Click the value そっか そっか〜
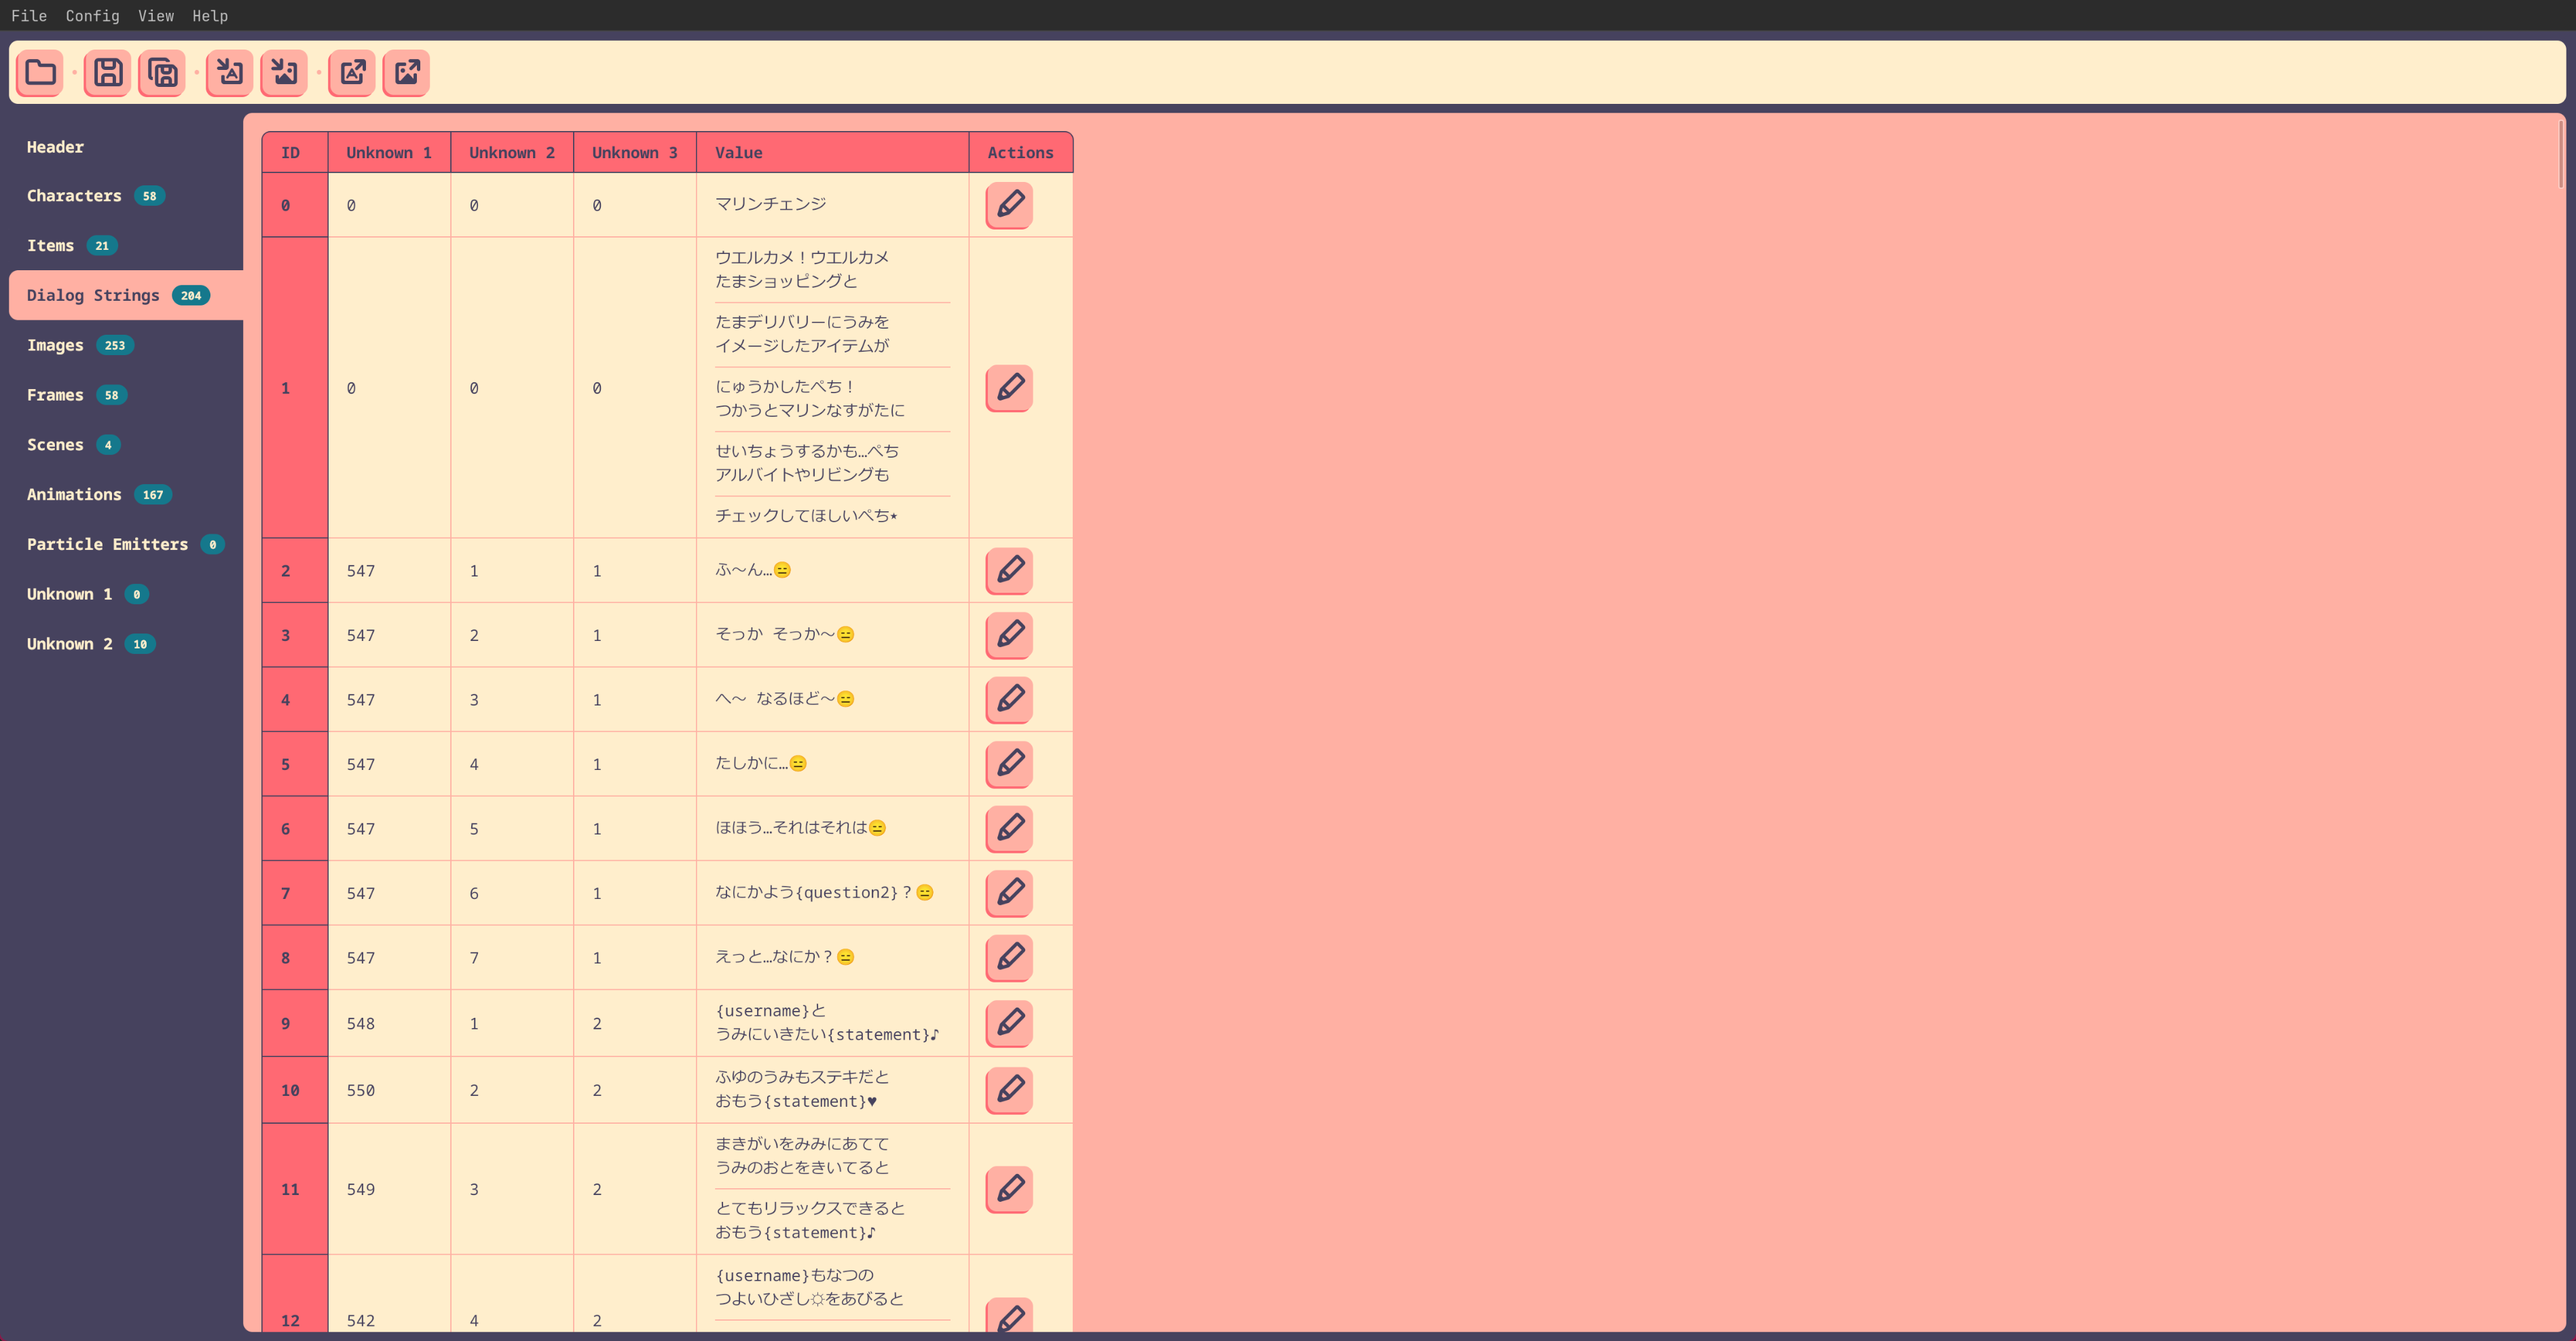This screenshot has height=1341, width=2576. coord(785,634)
